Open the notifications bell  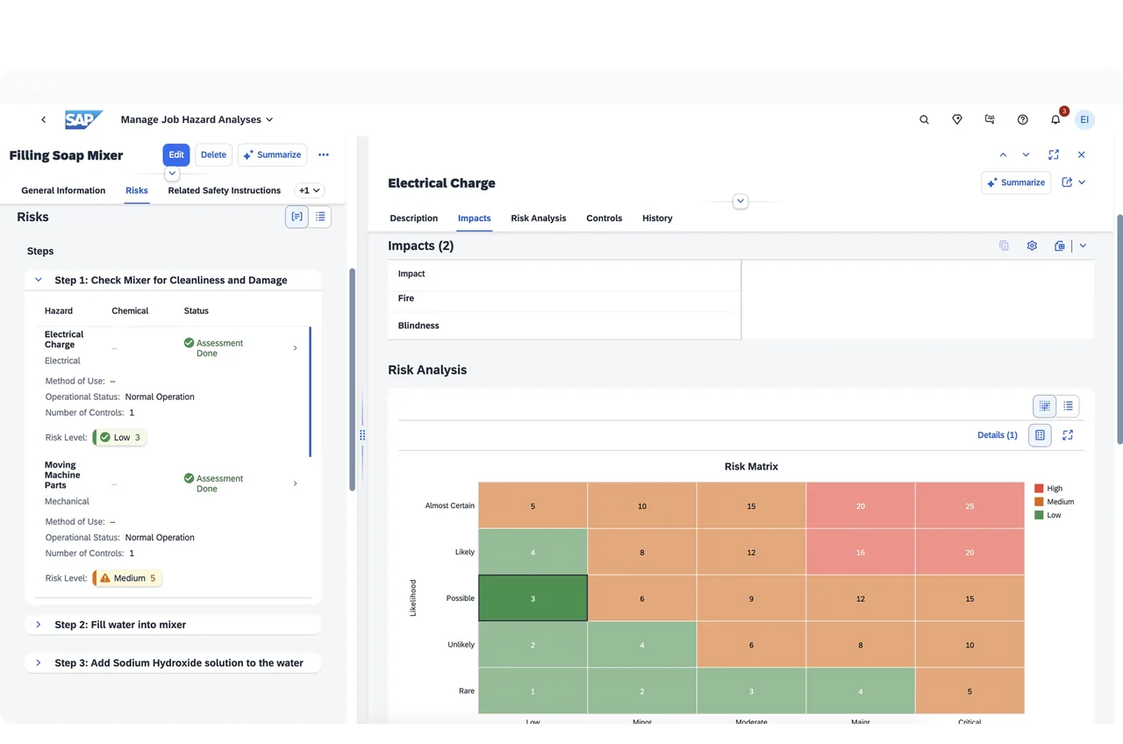click(x=1055, y=119)
